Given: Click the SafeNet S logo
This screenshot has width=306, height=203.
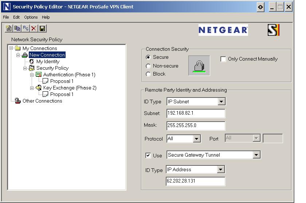Looking at the screenshot, I should pyautogui.click(x=274, y=30).
